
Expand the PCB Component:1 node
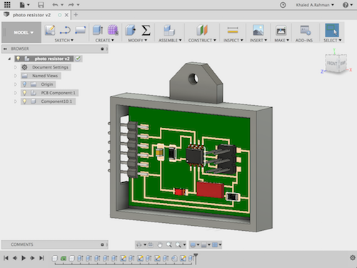click(x=16, y=93)
